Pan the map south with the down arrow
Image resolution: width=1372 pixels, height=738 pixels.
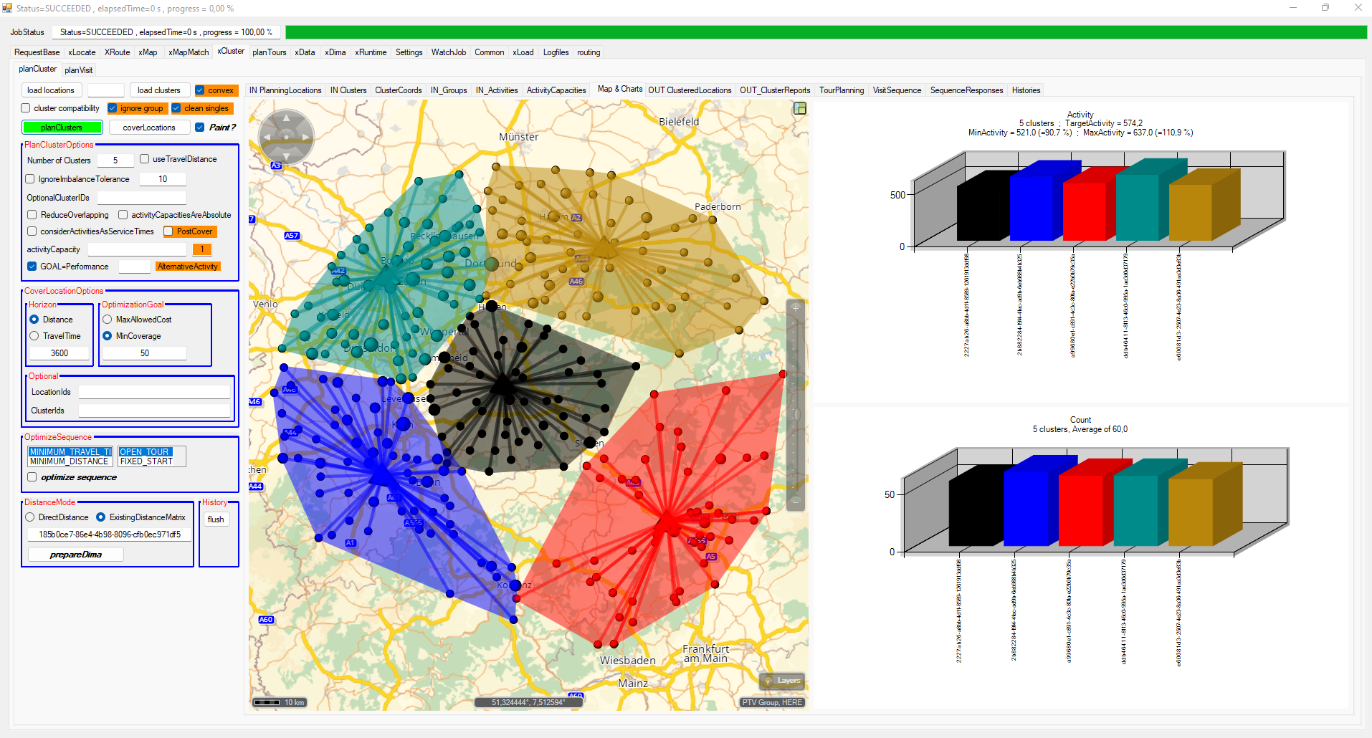pos(286,156)
